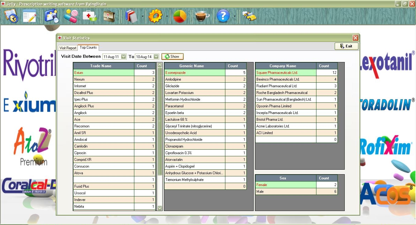
Task: Select the Aspirin + Clopidogrel row
Action: (205, 166)
